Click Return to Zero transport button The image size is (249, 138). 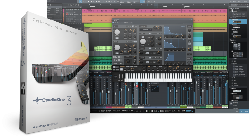[143, 111]
